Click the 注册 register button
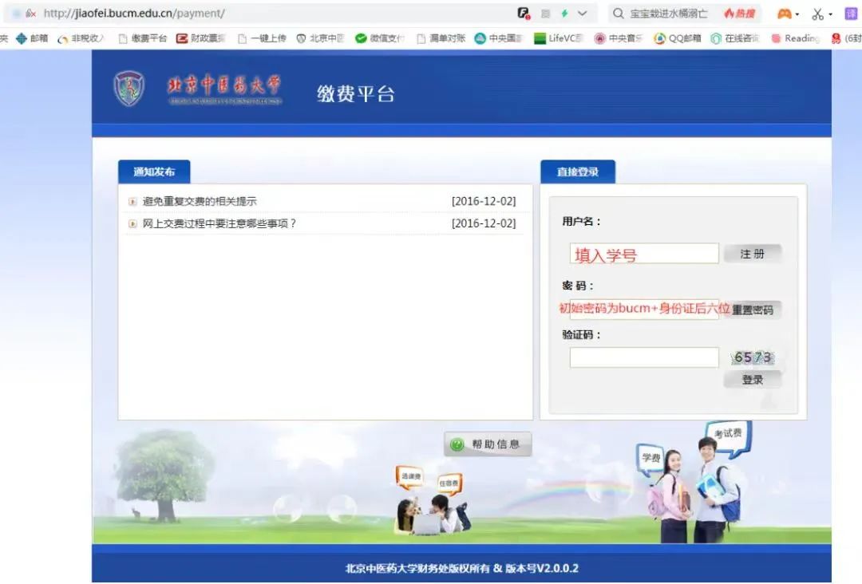The height and width of the screenshot is (584, 862). pos(752,253)
